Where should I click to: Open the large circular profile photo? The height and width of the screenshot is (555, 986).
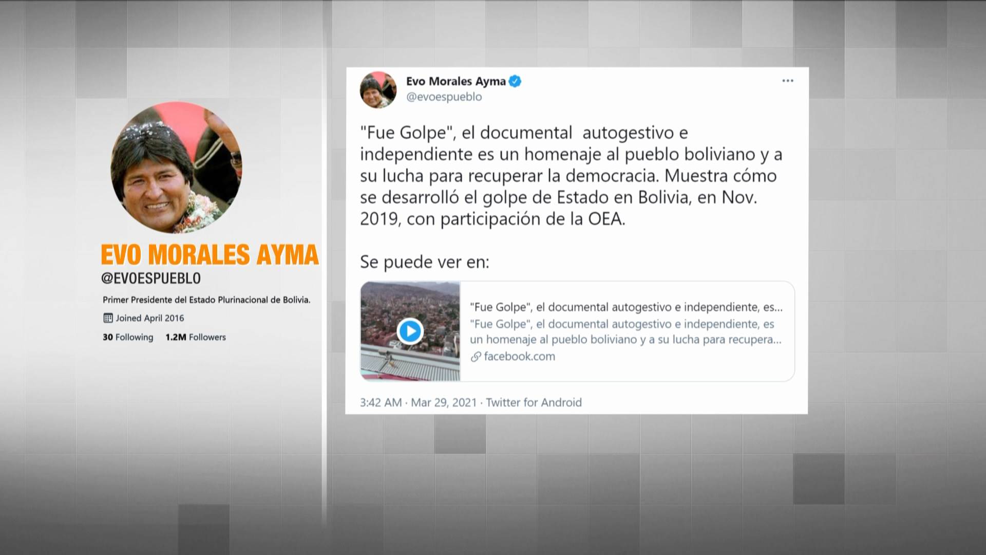(x=176, y=167)
